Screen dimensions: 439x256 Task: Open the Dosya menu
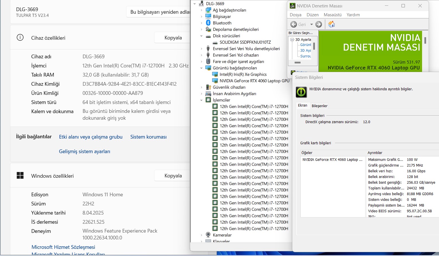(x=295, y=15)
